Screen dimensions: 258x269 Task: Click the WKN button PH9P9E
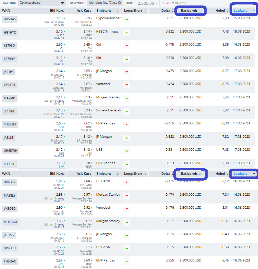9,164
